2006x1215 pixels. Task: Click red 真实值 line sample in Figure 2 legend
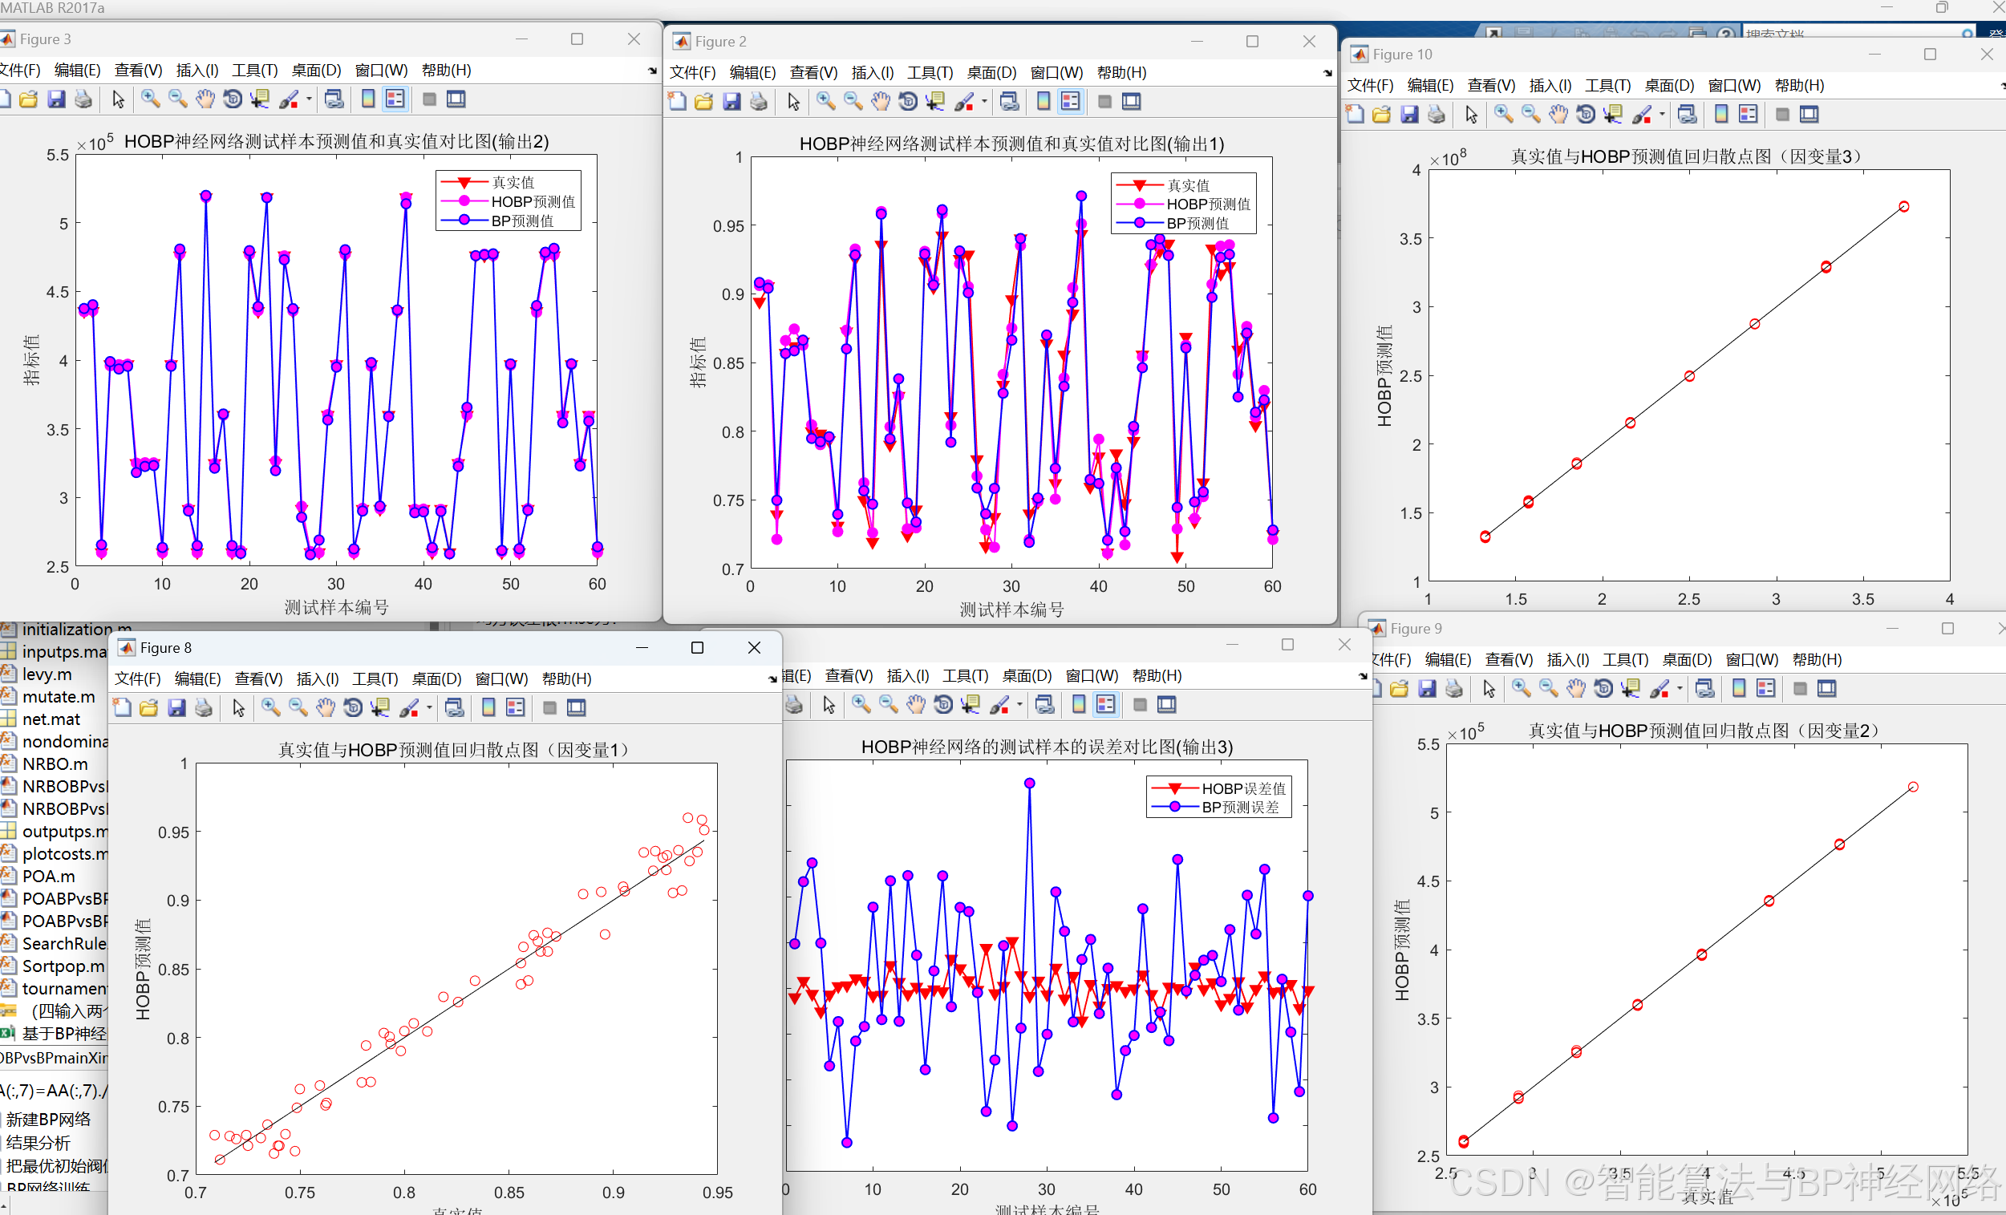click(x=1139, y=185)
